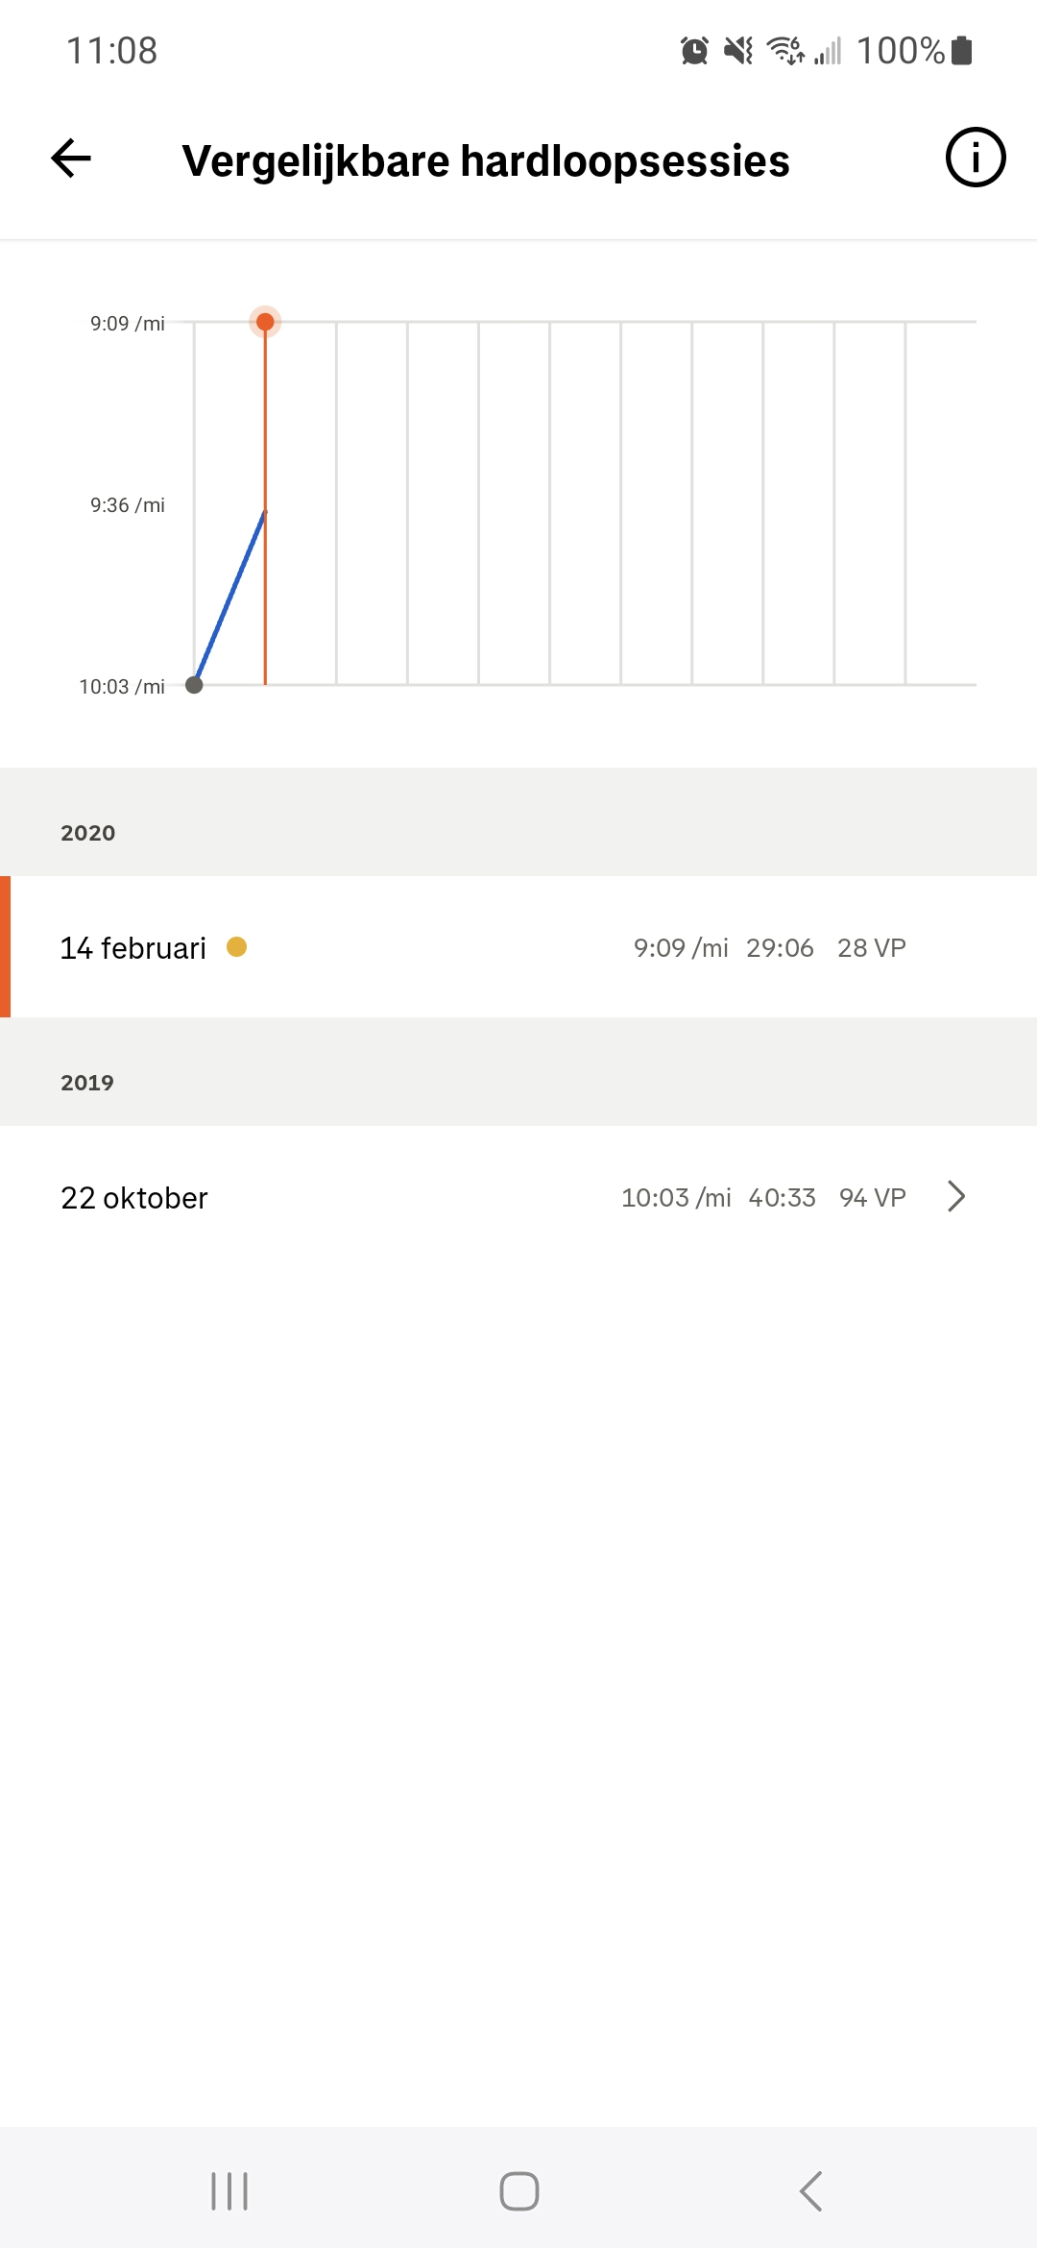The image size is (1037, 2248).
Task: Select gray data point on chart
Action: pyautogui.click(x=194, y=685)
